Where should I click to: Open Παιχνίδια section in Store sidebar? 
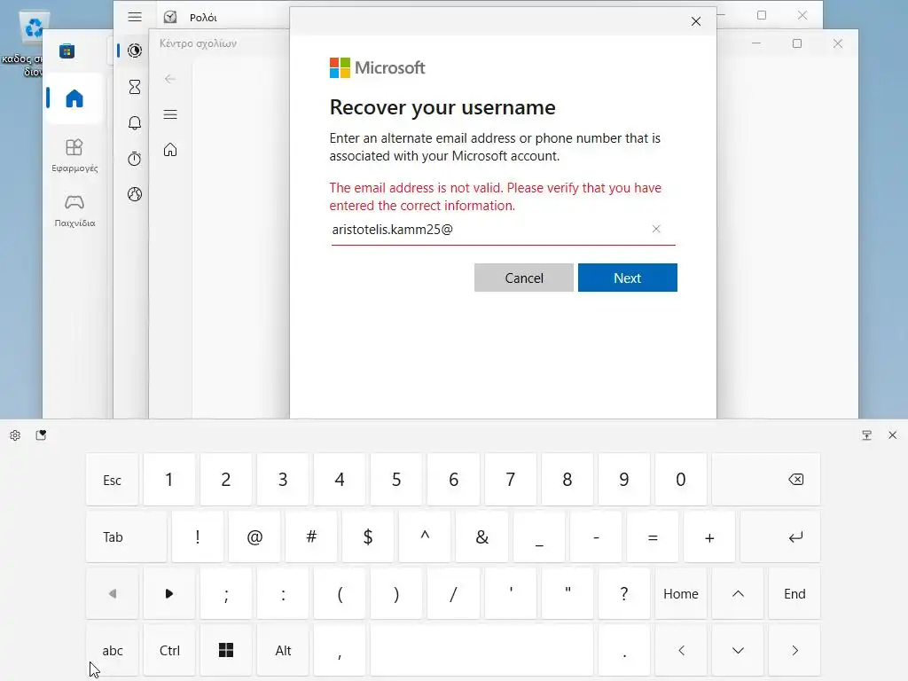point(74,210)
